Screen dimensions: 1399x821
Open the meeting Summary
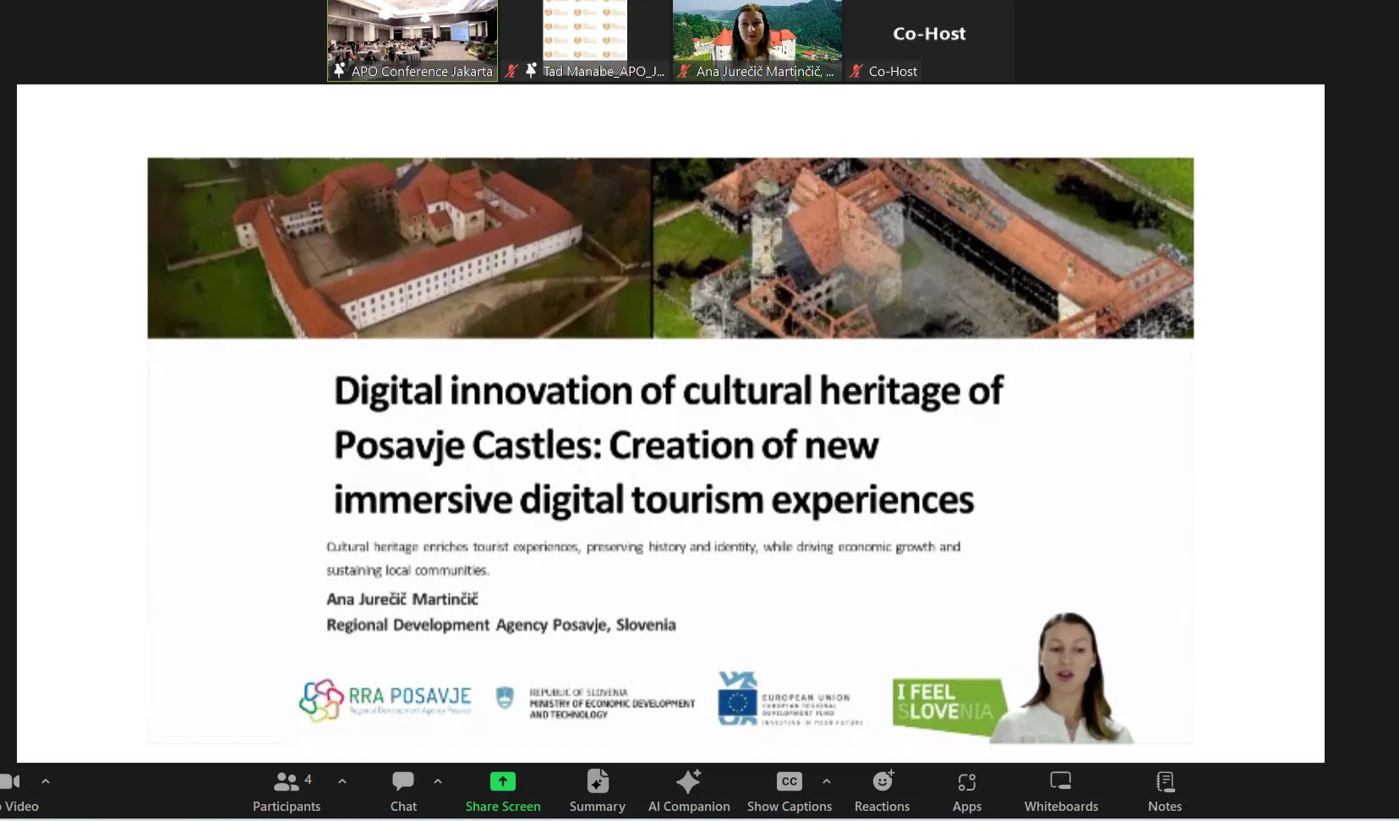597,791
